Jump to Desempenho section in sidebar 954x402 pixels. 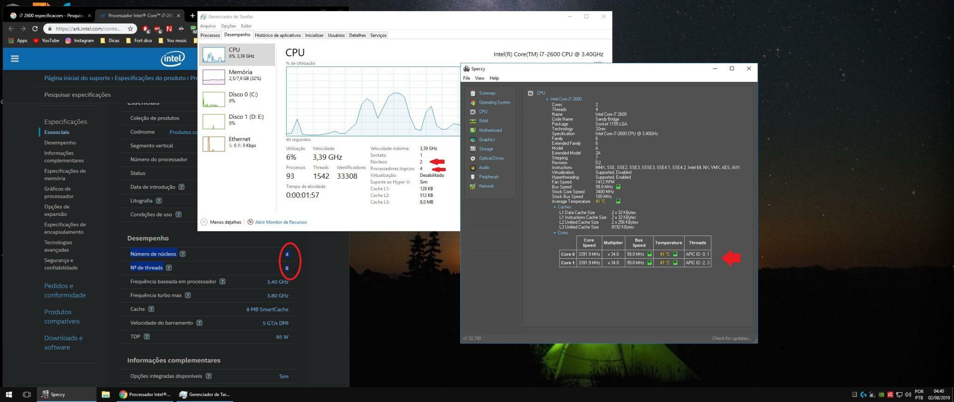pos(60,142)
